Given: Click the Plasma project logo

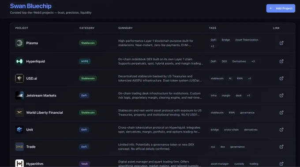Looking at the screenshot, I should (19, 43).
